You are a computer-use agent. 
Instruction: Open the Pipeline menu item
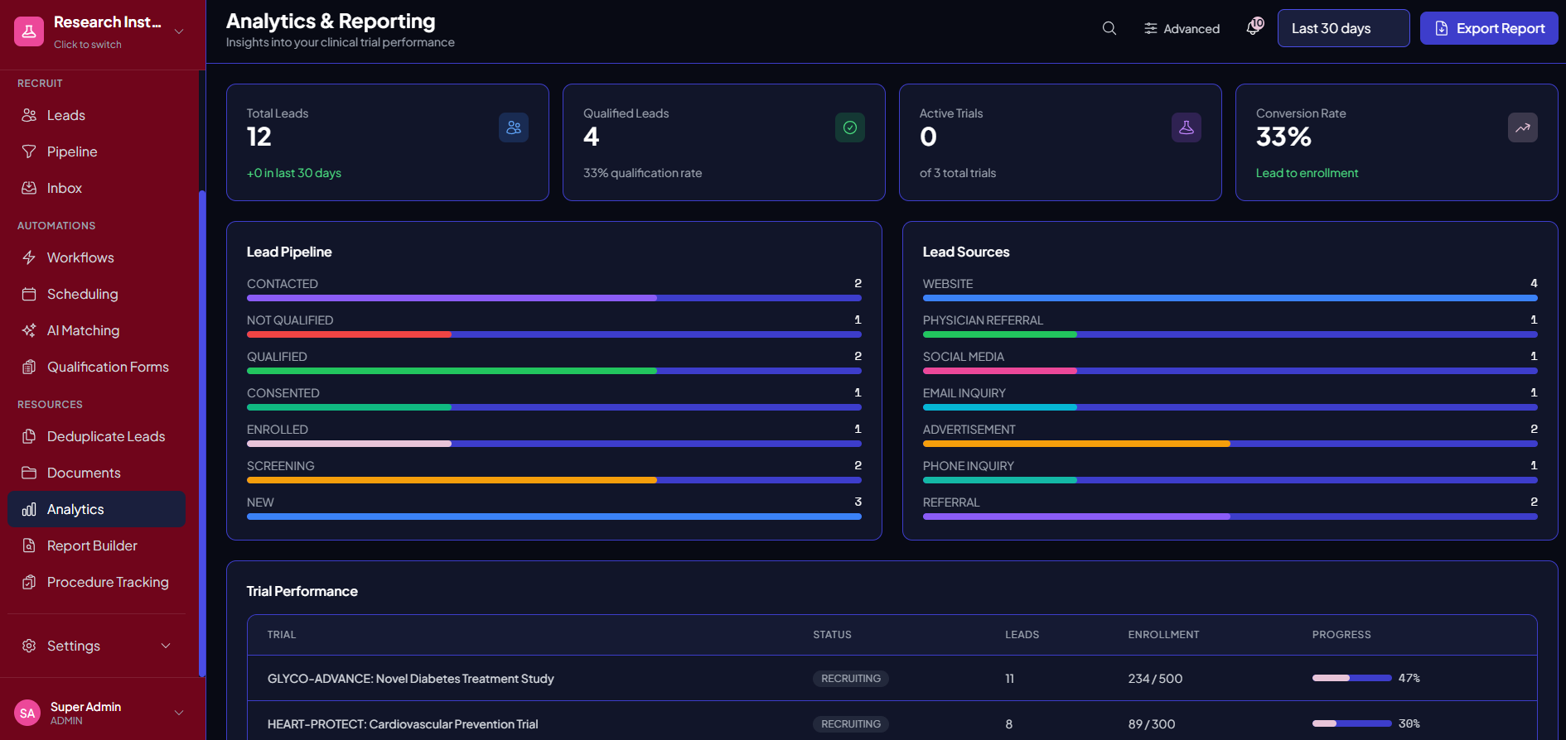pyautogui.click(x=97, y=151)
